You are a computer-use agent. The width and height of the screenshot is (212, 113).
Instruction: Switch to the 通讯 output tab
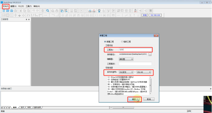click(22, 108)
